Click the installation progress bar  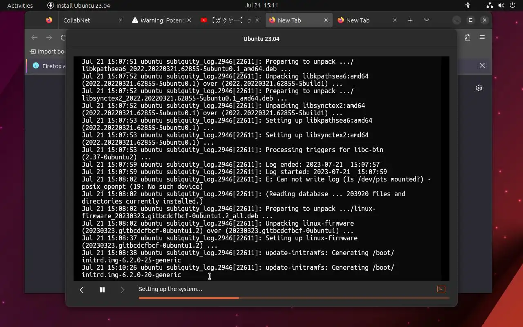(294, 298)
